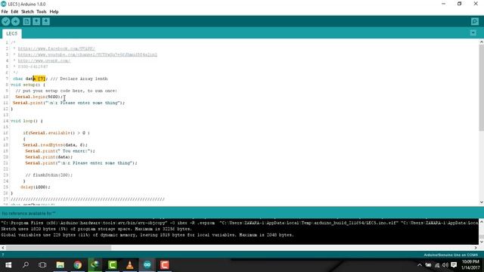
Task: Click the 'void loop()' line
Action: tap(26, 121)
